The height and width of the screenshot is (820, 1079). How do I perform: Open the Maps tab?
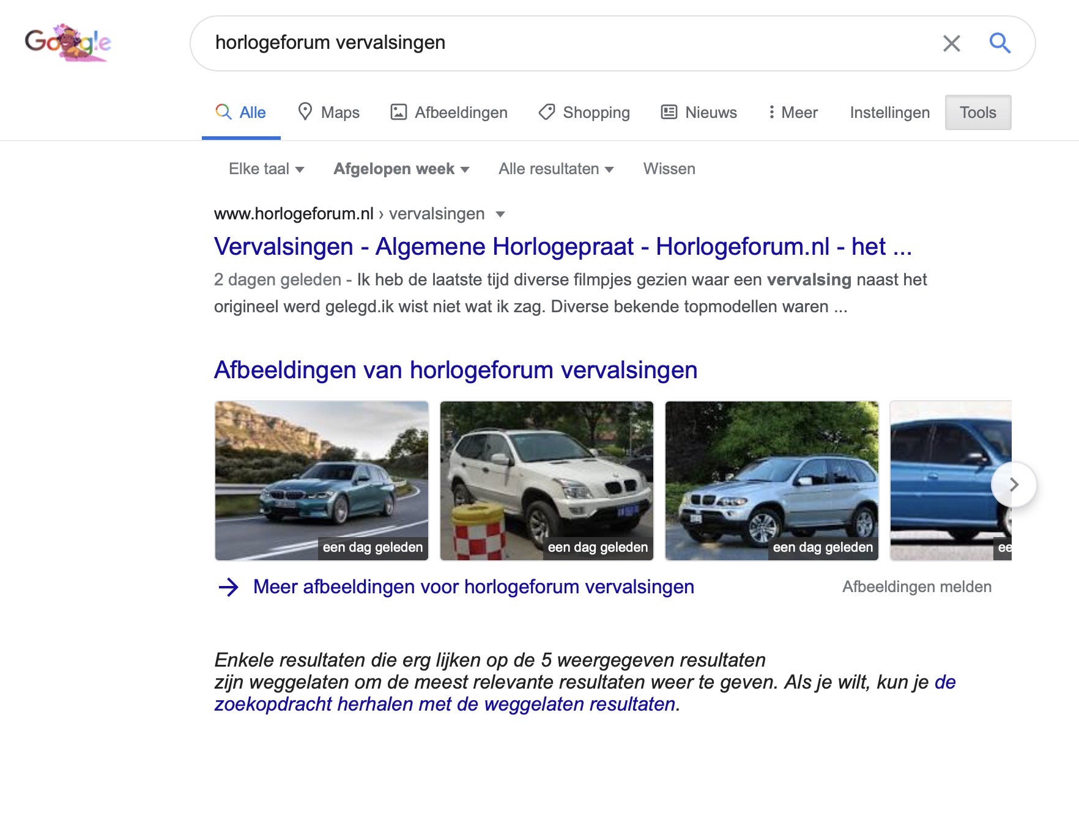328,112
